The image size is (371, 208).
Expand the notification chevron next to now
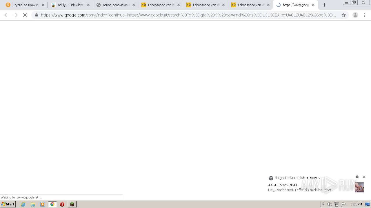(319, 178)
